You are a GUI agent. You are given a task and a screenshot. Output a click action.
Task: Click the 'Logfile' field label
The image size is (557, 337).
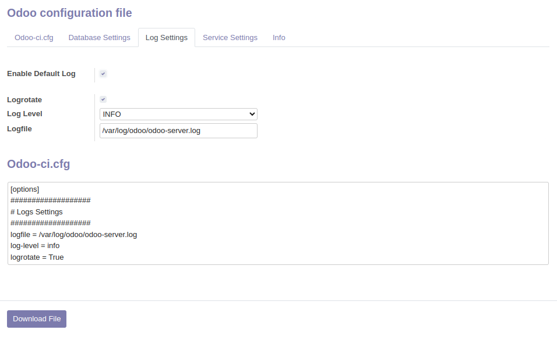20,129
